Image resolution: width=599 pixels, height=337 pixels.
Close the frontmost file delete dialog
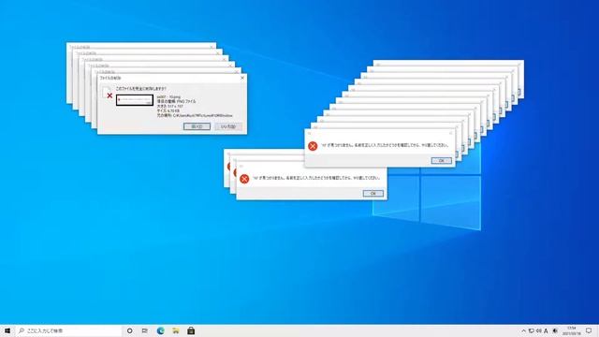click(x=241, y=78)
